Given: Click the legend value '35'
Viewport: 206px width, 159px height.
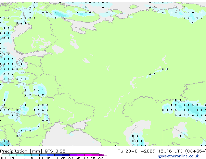Looking at the screenshot, I should (x=78, y=158).
